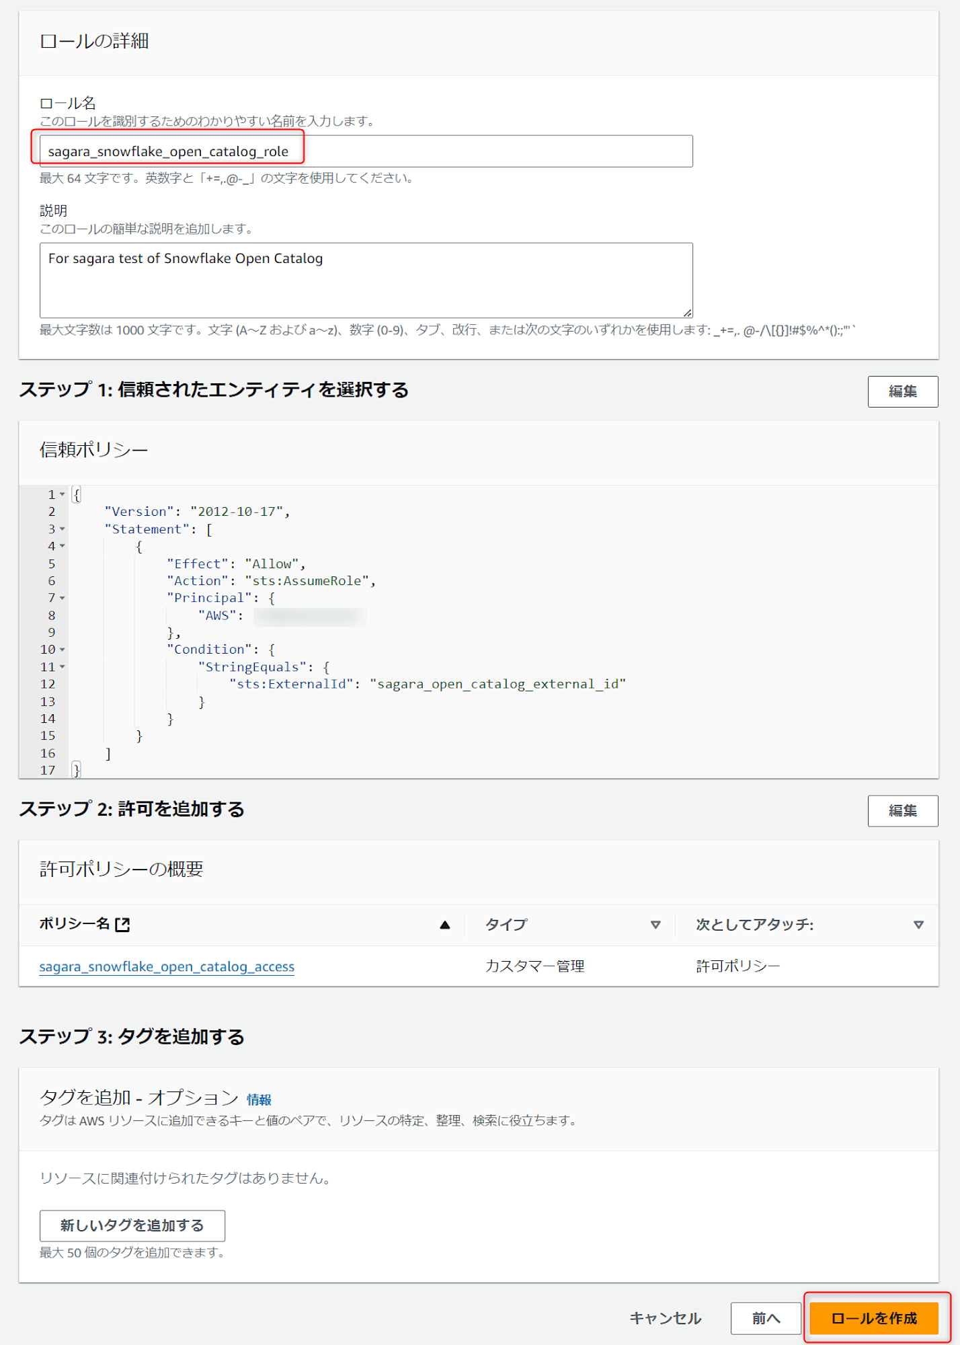Collapse JSON line 1 fold arrow
Viewport: 960px width, 1345px height.
point(63,494)
